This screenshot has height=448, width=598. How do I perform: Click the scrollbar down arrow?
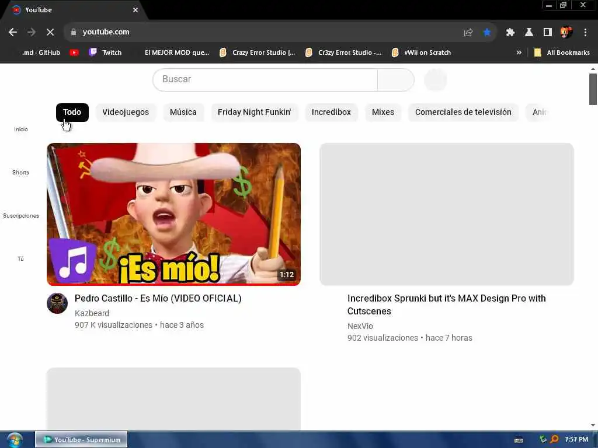[593, 425]
